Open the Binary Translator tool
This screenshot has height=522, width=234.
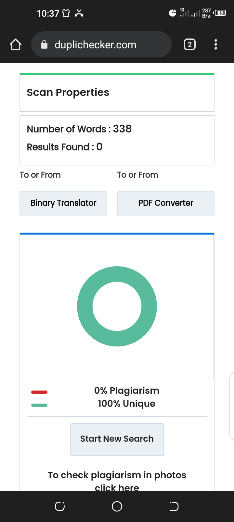coord(63,203)
